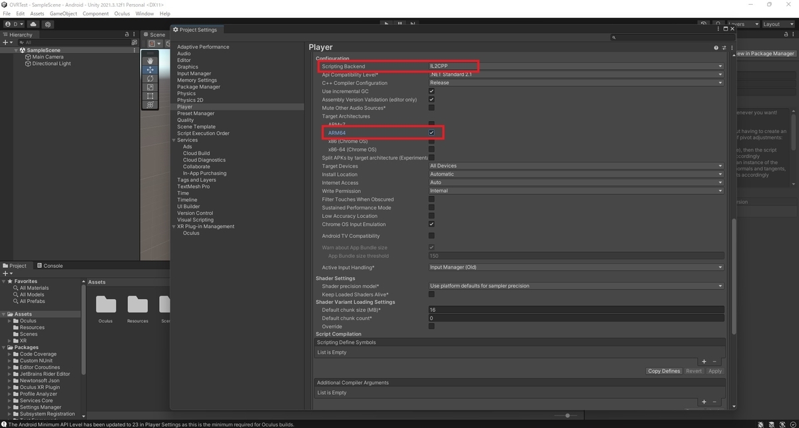
Task: Add Additional Compiler Argument with plus
Action: coord(704,401)
